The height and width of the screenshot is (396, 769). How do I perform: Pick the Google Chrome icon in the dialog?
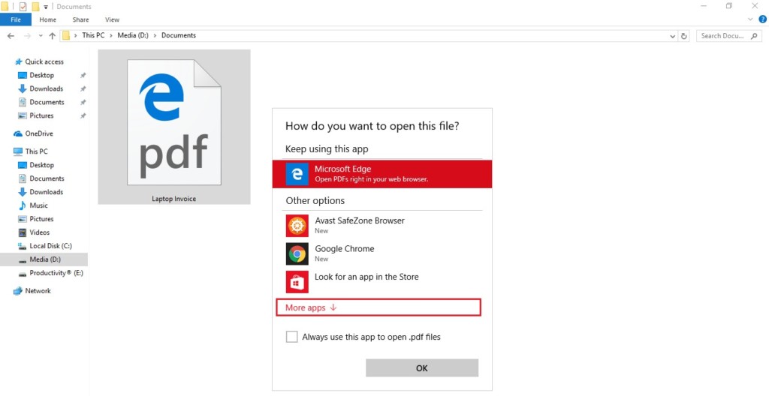pos(297,253)
